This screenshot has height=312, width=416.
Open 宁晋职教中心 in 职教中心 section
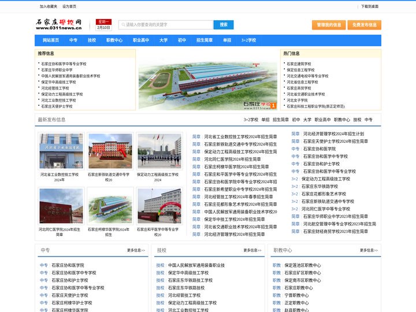click(296, 296)
